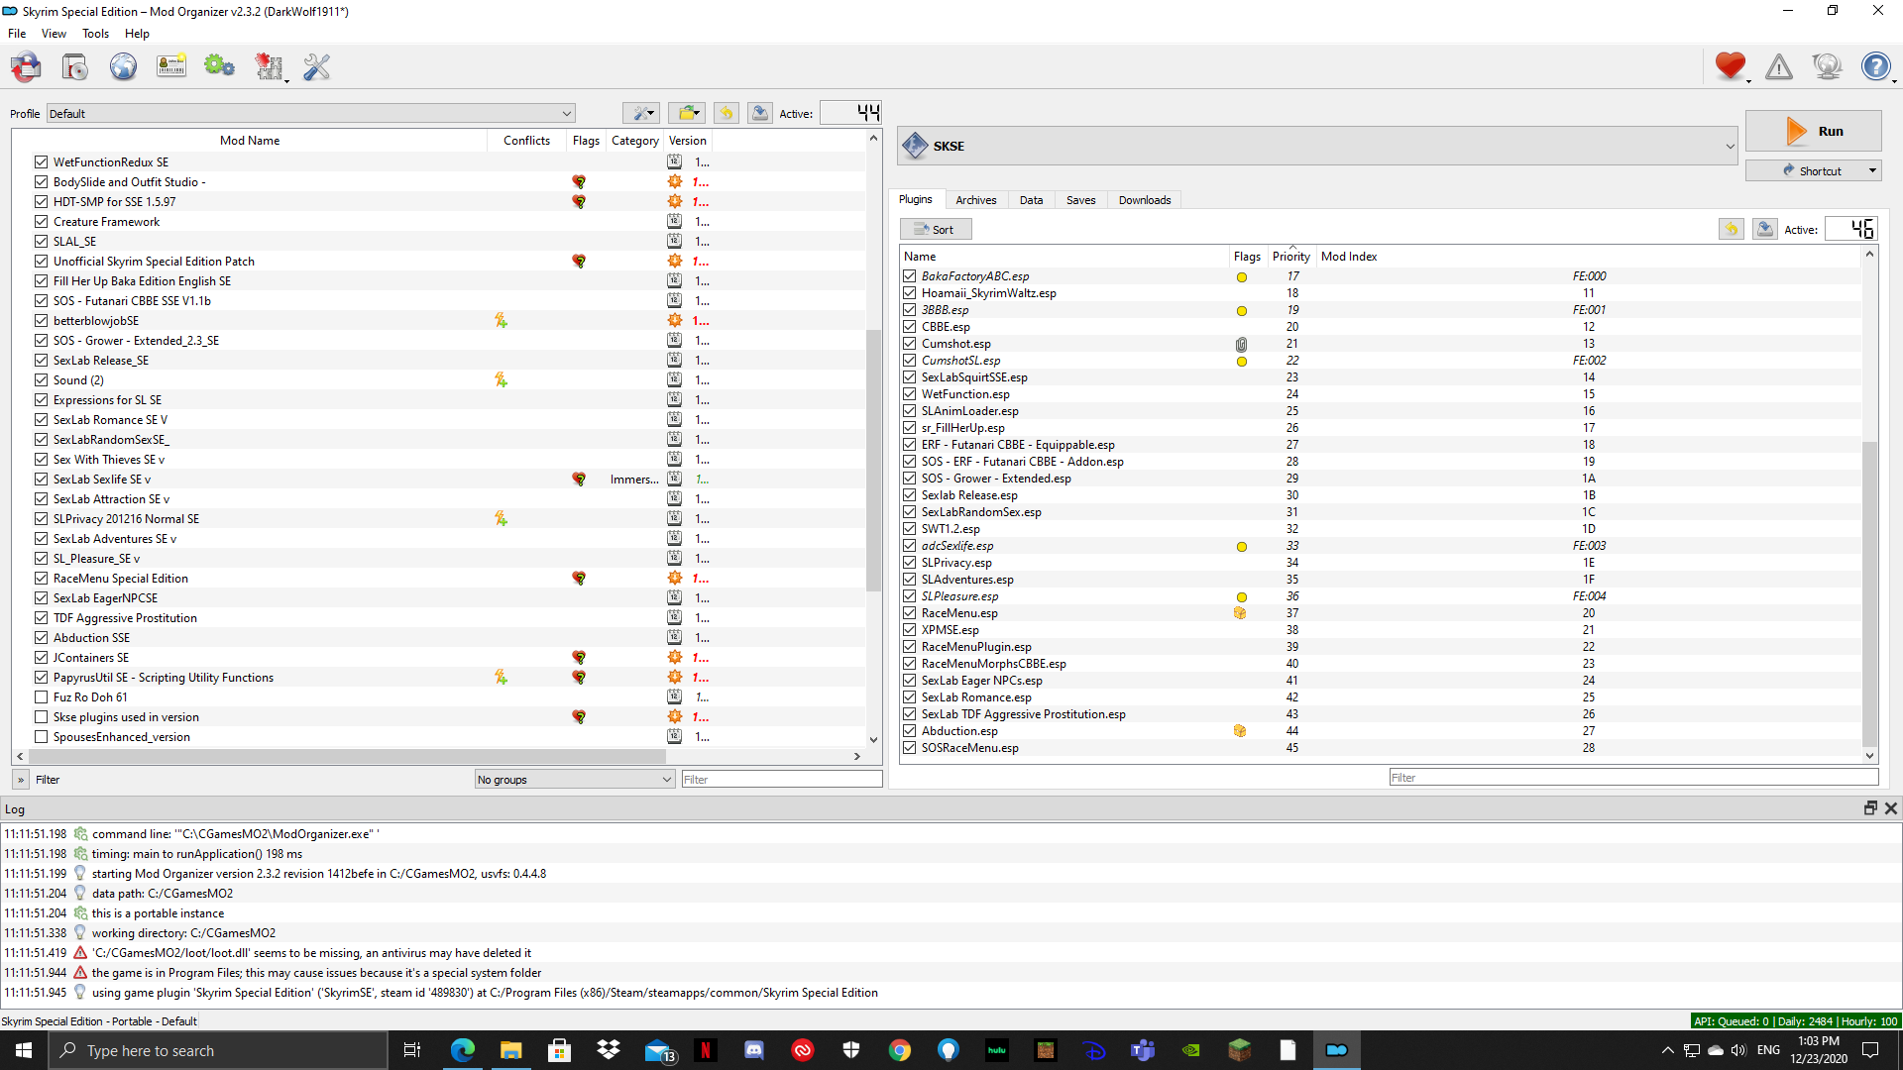Click the archive box flag on RaceMenu.esp
Viewport: 1903px width, 1070px height.
pyautogui.click(x=1240, y=613)
